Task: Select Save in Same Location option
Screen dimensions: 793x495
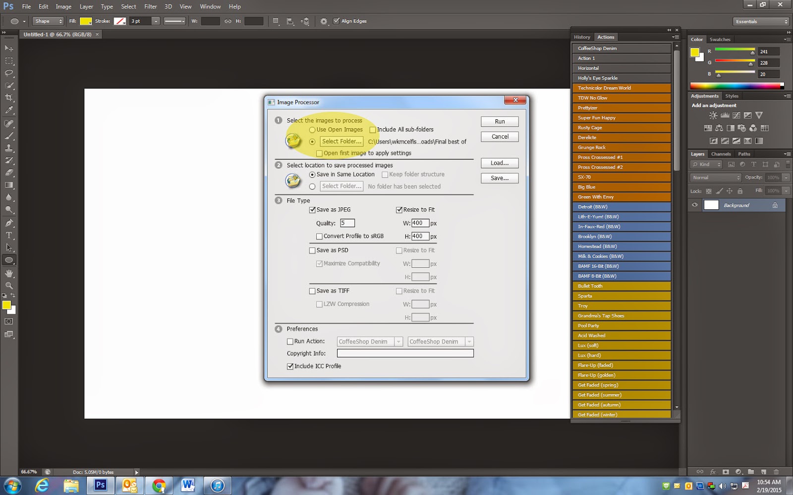Action: coord(312,175)
